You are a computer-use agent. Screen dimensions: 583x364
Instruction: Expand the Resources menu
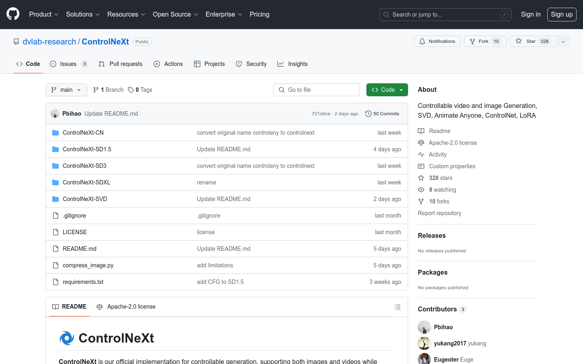[x=126, y=14]
